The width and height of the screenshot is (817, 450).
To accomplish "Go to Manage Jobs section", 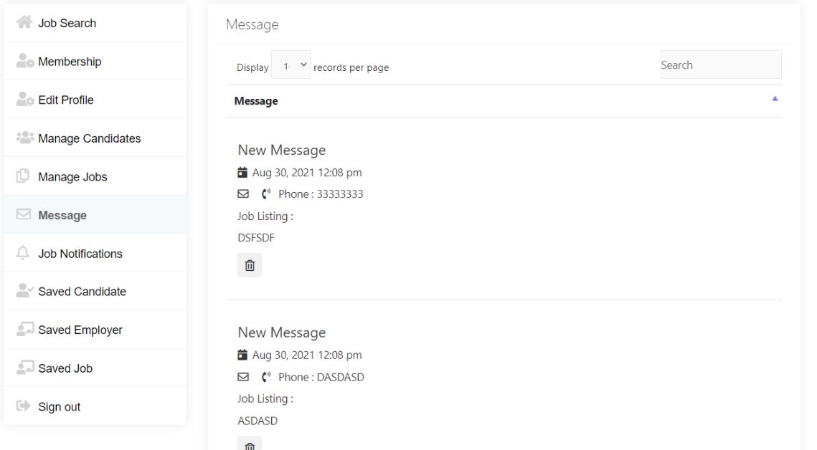I will pos(72,177).
